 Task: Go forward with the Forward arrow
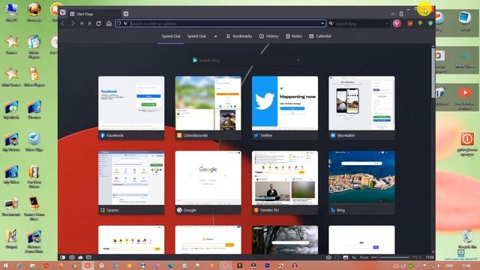pos(73,23)
